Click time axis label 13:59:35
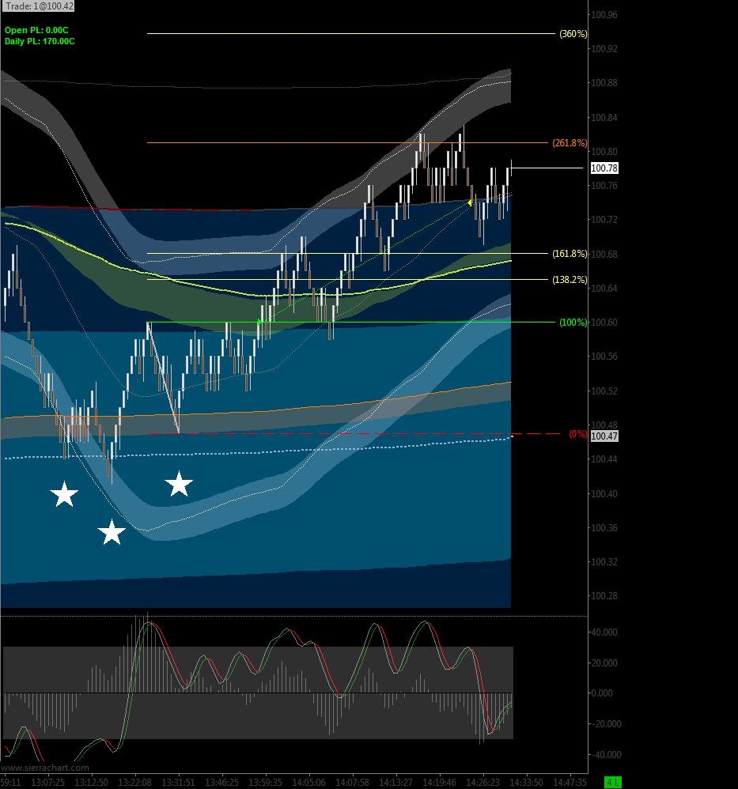The image size is (738, 789). [x=265, y=783]
